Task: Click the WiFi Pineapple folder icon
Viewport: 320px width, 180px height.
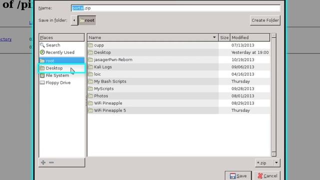Action: [x=90, y=103]
